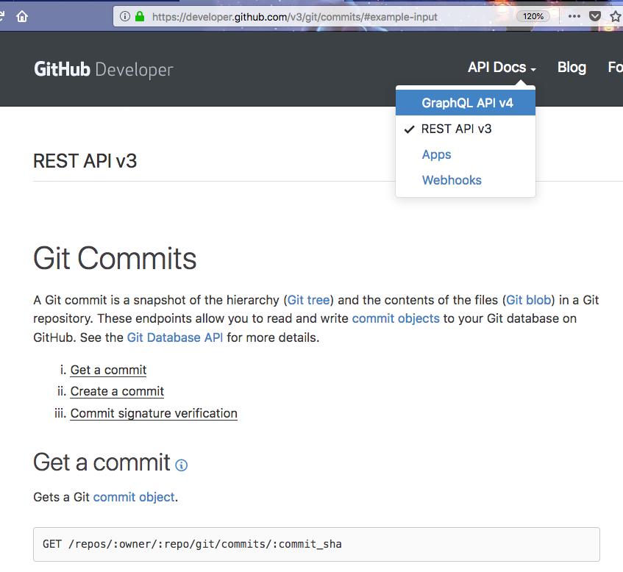This screenshot has width=623, height=572.
Task: Click the Git Commits main heading
Action: tap(115, 258)
